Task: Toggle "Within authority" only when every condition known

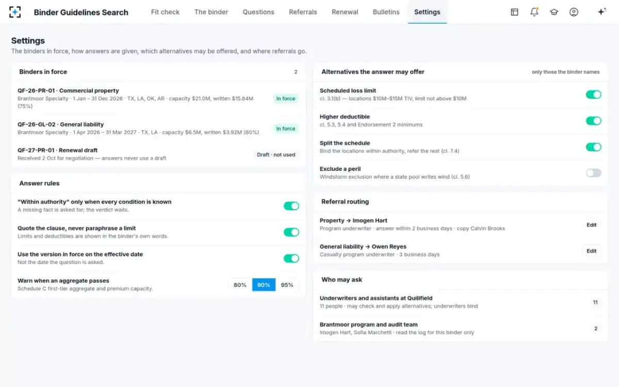Action: (x=291, y=206)
